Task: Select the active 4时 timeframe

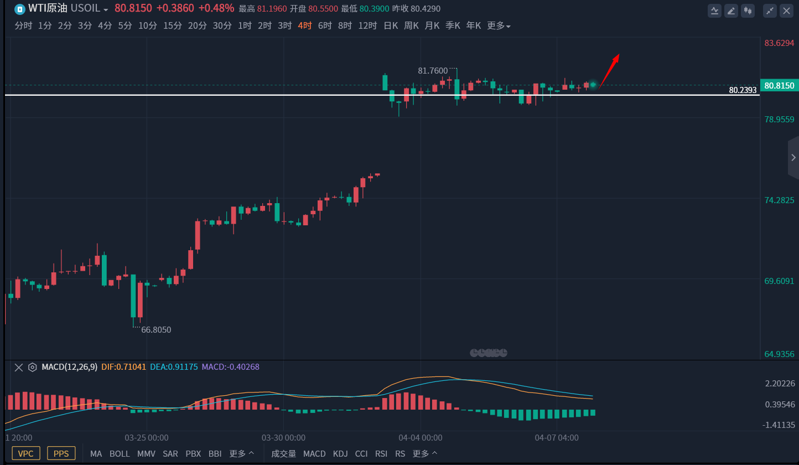Action: pyautogui.click(x=305, y=25)
